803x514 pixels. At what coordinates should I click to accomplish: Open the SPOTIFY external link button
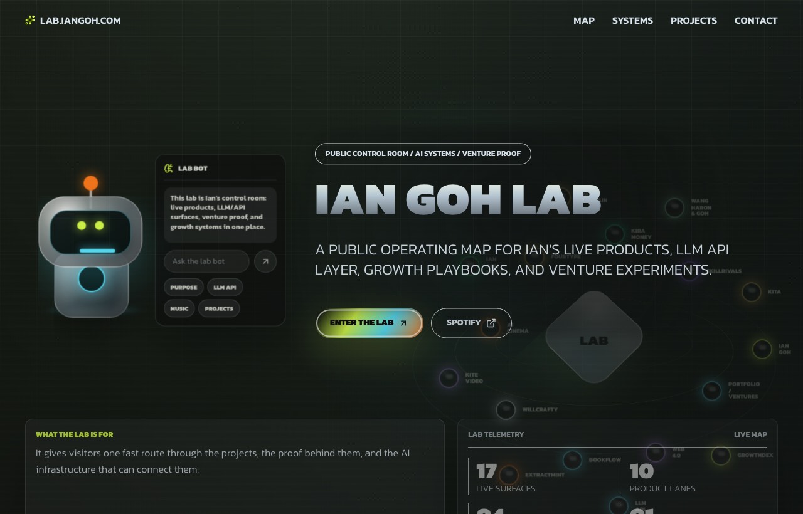[471, 323]
